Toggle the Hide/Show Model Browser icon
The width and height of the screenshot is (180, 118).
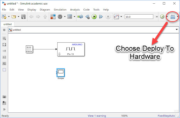tap(4, 30)
